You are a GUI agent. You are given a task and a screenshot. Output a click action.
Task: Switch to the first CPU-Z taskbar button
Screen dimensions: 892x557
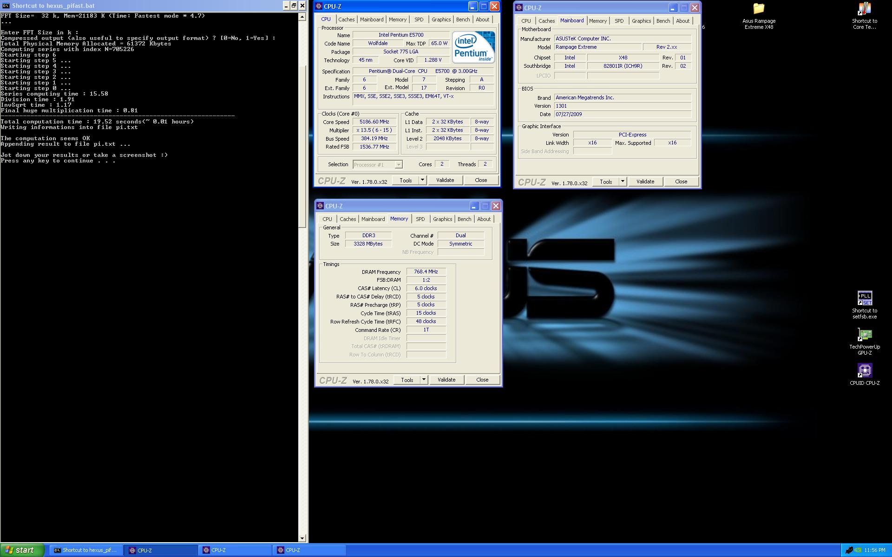coord(161,550)
